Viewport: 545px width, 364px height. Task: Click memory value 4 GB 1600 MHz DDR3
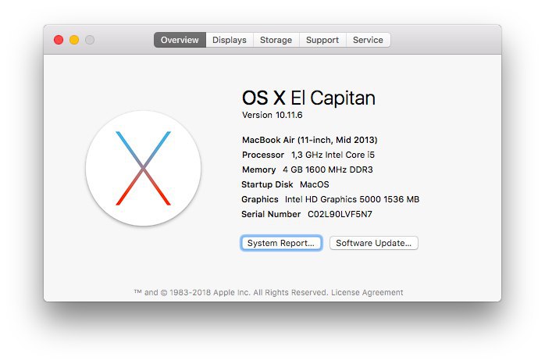[328, 170]
